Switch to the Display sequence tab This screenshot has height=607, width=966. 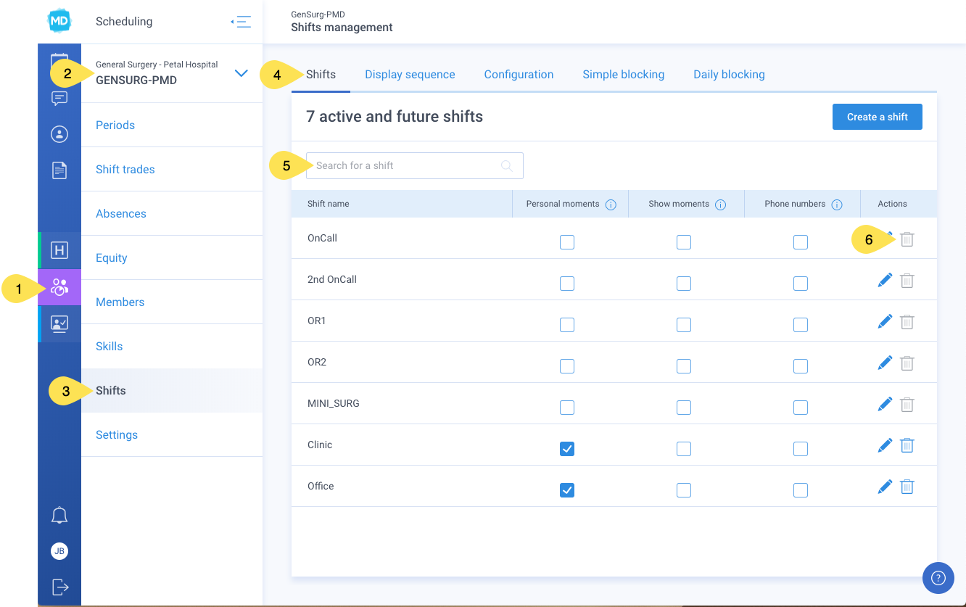click(410, 75)
